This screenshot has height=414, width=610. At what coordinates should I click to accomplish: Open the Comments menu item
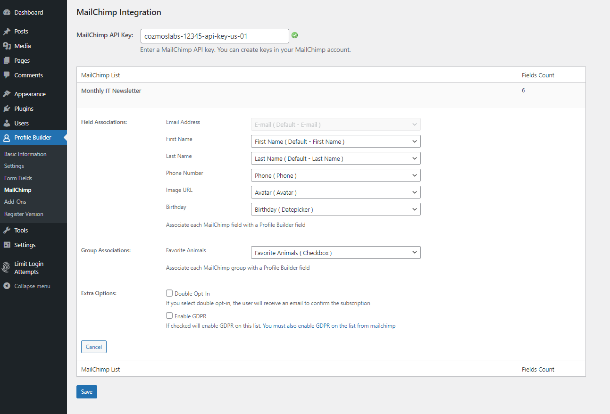point(33,75)
